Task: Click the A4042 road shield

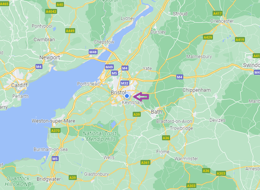Action: (x=51, y=12)
